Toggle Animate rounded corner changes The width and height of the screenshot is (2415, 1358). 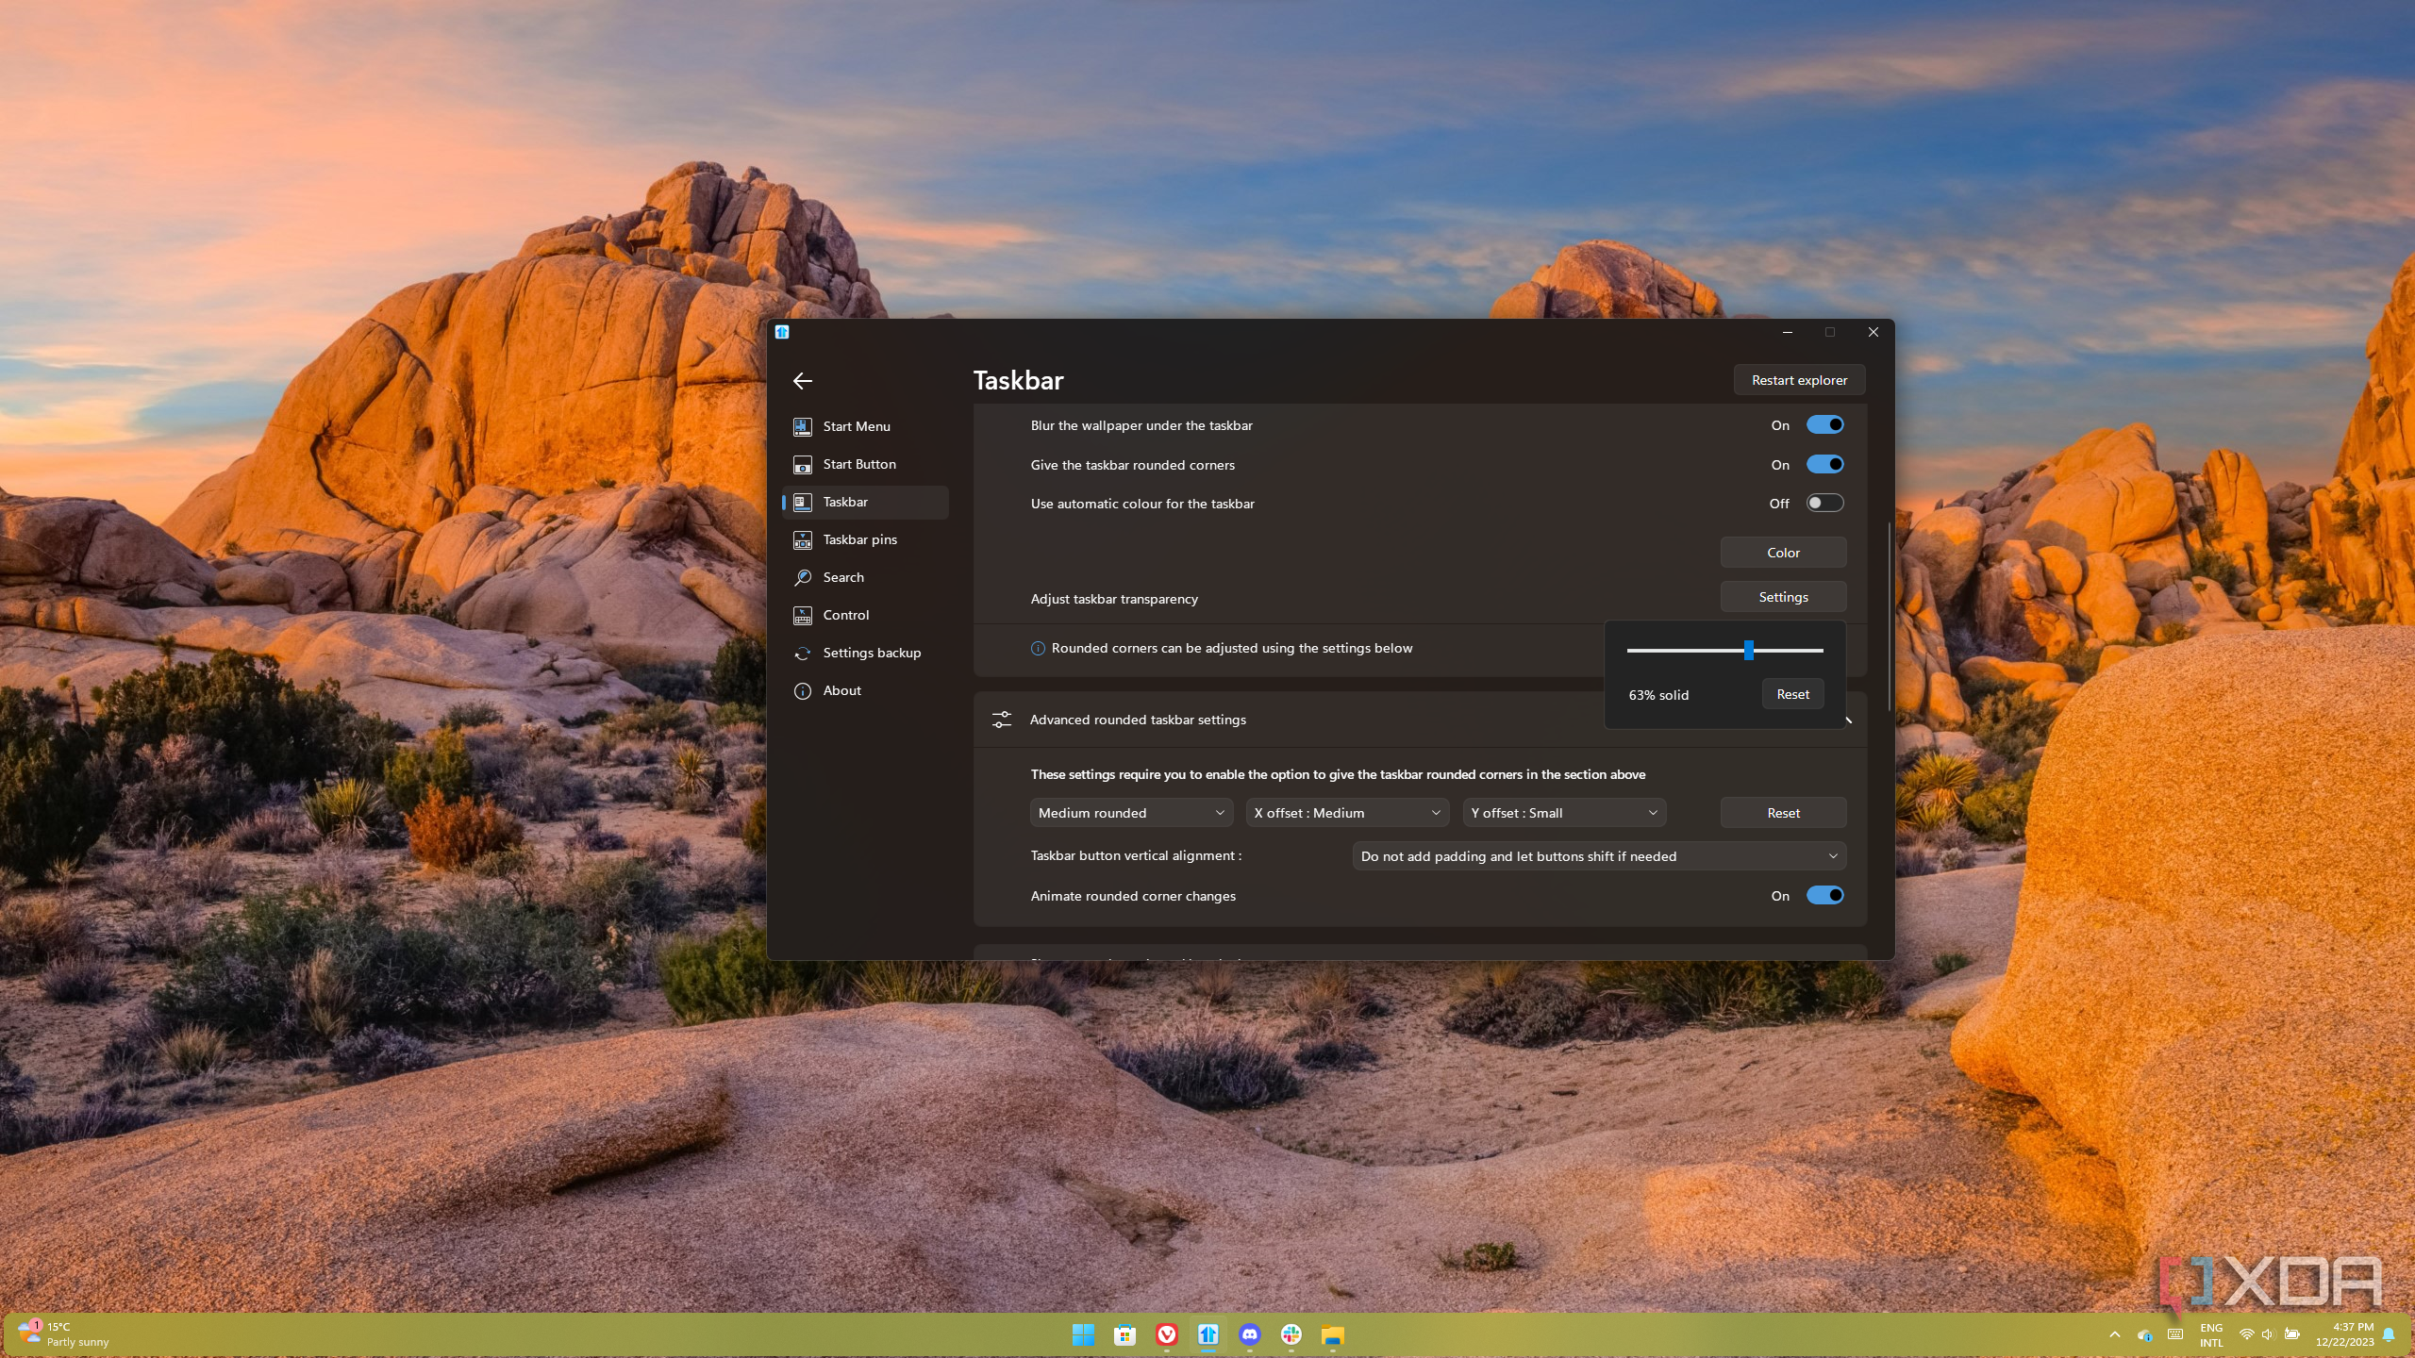pyautogui.click(x=1824, y=896)
